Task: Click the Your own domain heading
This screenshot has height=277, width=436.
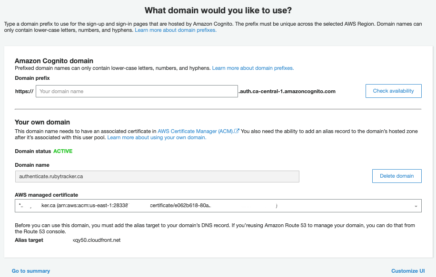Action: (42, 122)
